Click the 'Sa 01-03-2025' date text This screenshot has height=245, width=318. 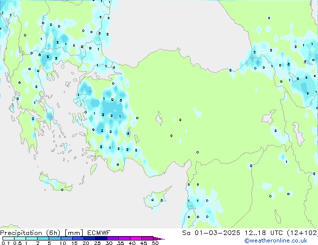[211, 233]
